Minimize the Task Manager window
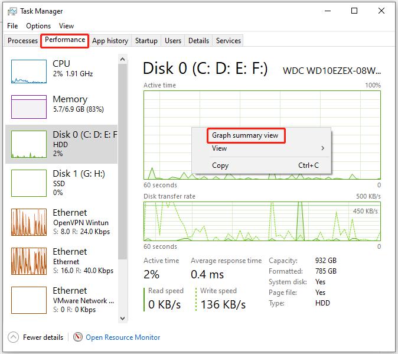The width and height of the screenshot is (398, 354). (328, 11)
